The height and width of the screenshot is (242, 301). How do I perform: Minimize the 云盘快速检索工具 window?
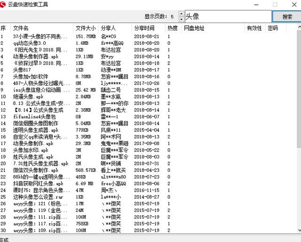tap(256, 5)
